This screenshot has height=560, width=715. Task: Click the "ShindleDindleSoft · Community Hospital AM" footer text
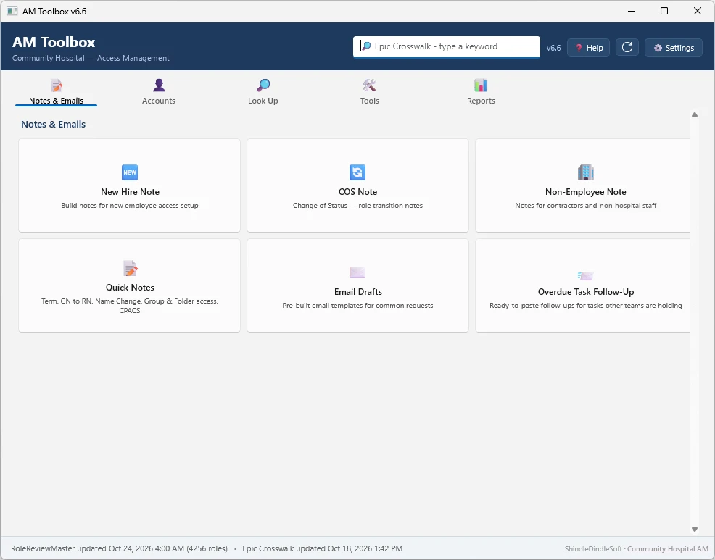pos(637,548)
